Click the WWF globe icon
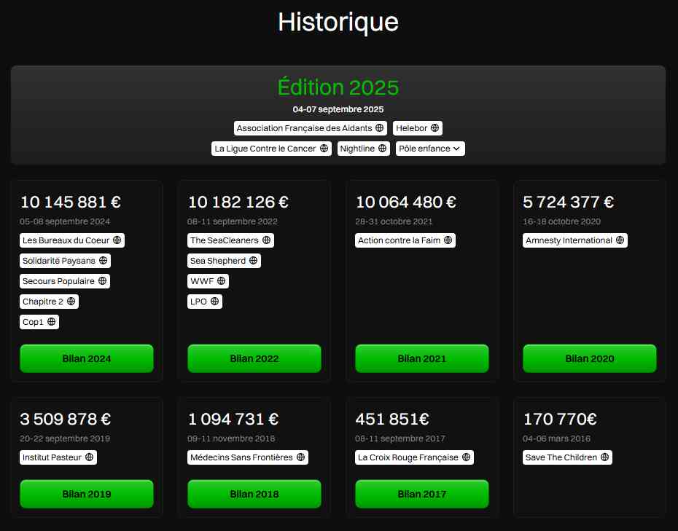This screenshot has height=531, width=678. coord(221,281)
